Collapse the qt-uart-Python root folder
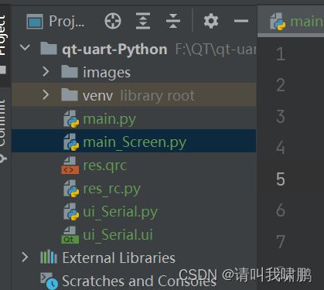 tap(25, 47)
